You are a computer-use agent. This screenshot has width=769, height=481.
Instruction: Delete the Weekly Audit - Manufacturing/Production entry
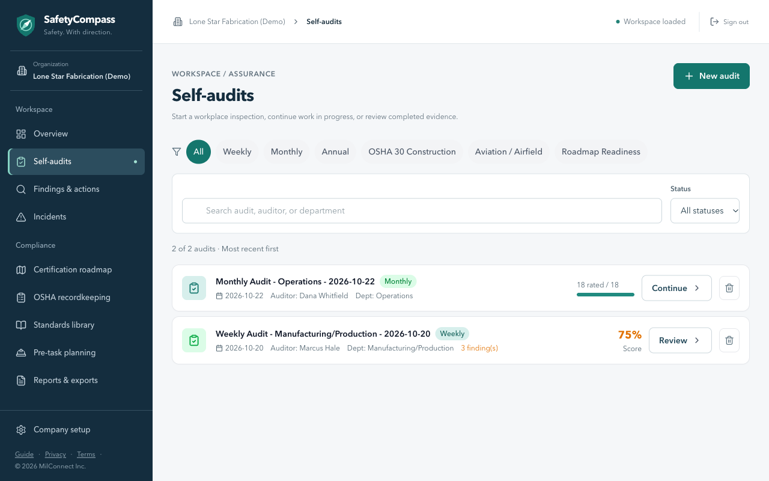[729, 340]
